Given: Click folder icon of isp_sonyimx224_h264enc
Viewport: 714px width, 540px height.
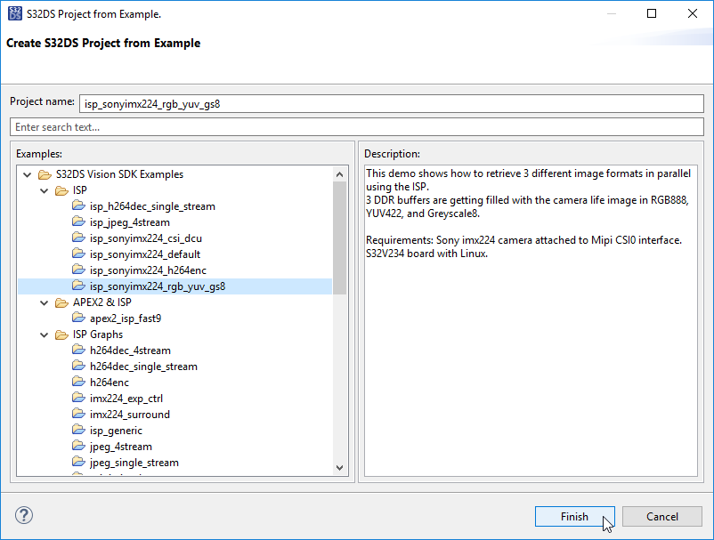Looking at the screenshot, I should (78, 270).
